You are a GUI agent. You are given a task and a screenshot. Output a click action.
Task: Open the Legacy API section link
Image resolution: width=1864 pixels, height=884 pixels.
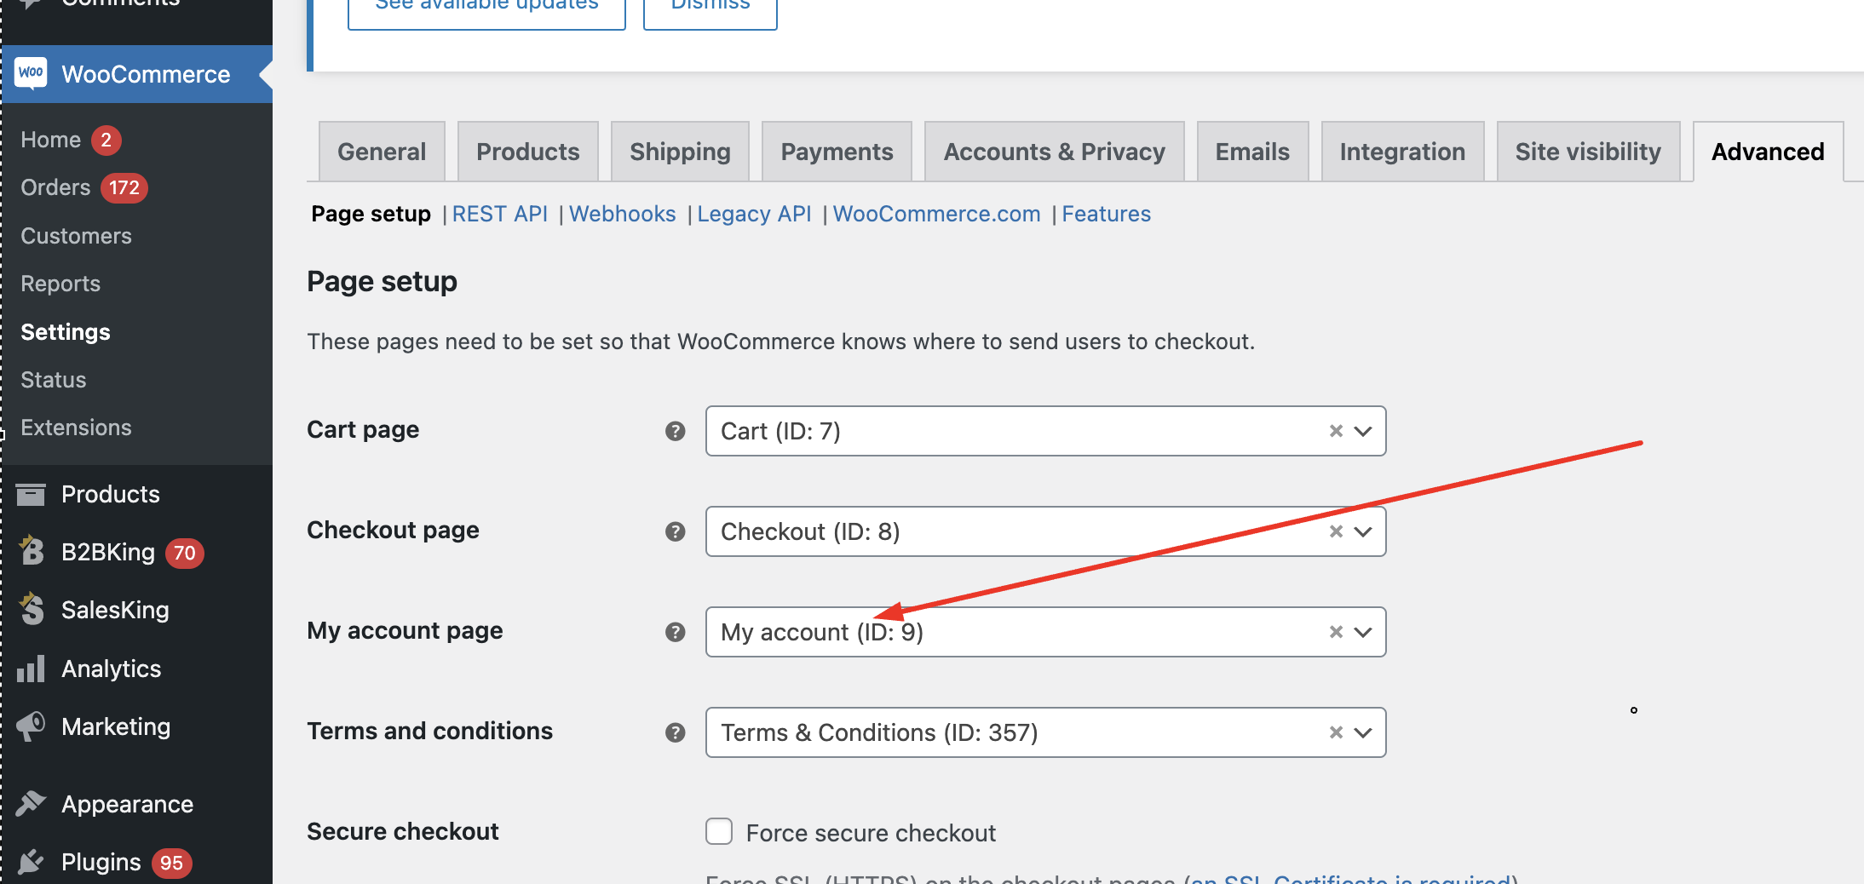[754, 214]
